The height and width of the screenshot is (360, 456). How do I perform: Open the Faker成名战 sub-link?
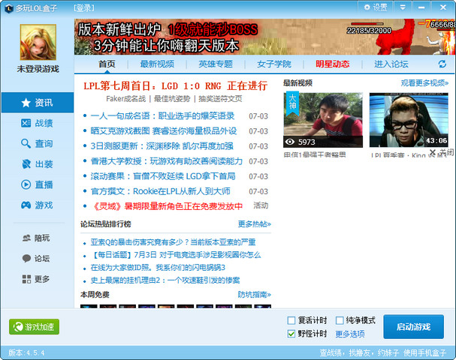pos(126,99)
